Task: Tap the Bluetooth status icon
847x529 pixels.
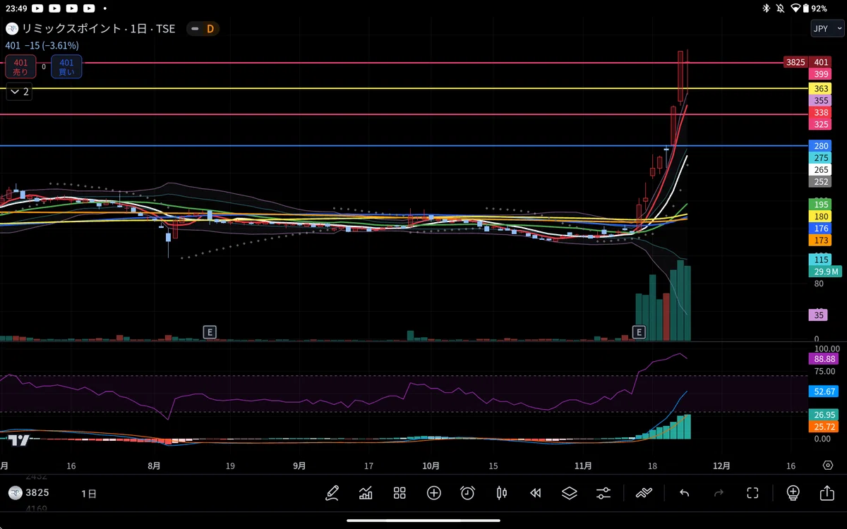Action: pos(766,8)
